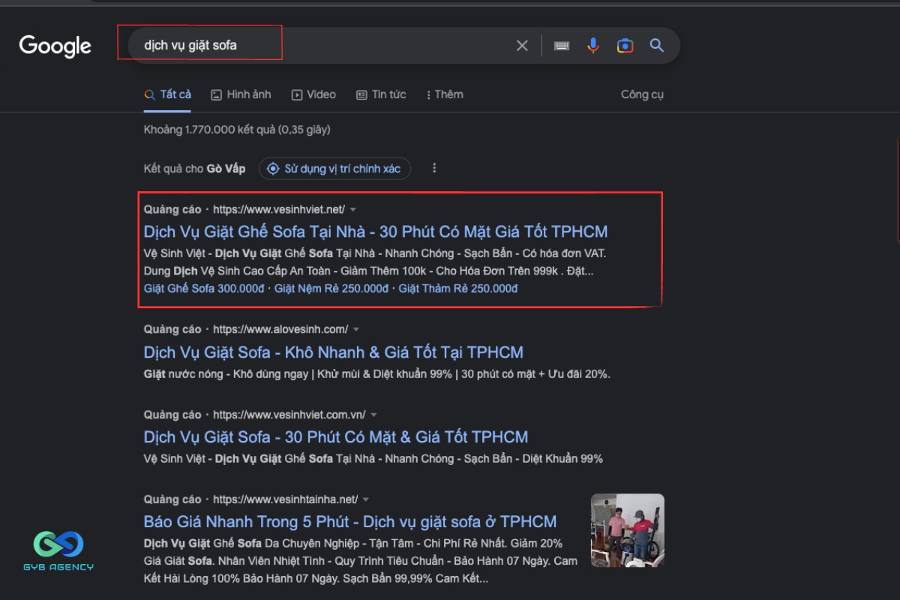Open ad 'Dịch Vụ Giặt Sofa - 30 Phút Có Mặt & Giá Tốt'
The image size is (900, 600).
click(x=336, y=437)
